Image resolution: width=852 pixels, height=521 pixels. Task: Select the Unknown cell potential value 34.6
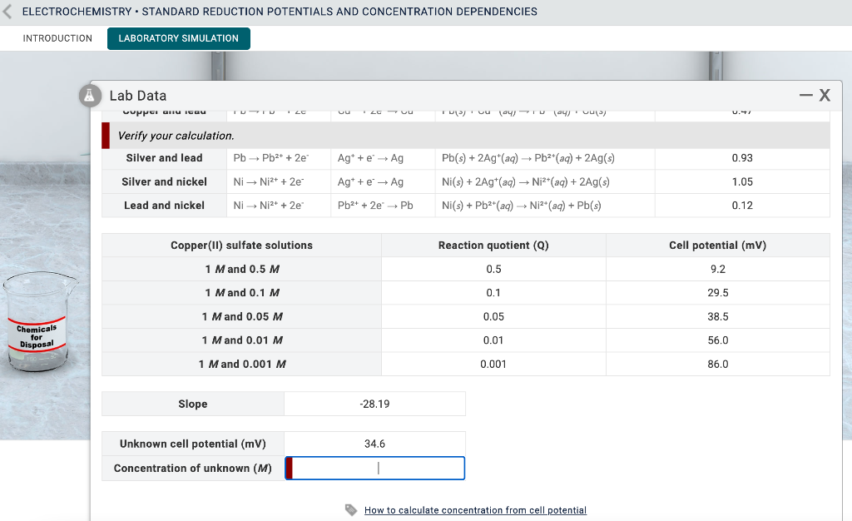point(375,444)
